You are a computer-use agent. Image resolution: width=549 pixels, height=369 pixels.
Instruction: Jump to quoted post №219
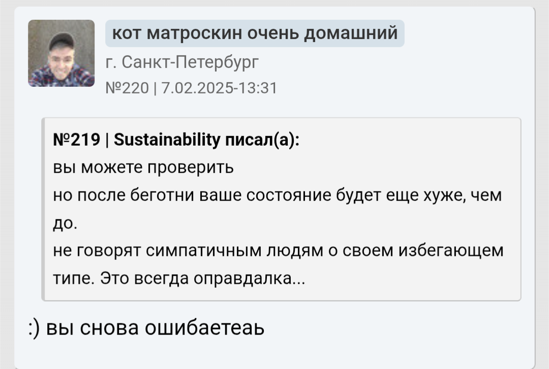click(77, 140)
